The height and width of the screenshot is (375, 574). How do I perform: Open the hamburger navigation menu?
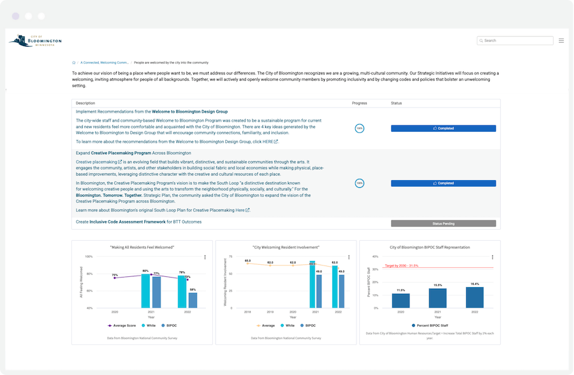point(561,39)
